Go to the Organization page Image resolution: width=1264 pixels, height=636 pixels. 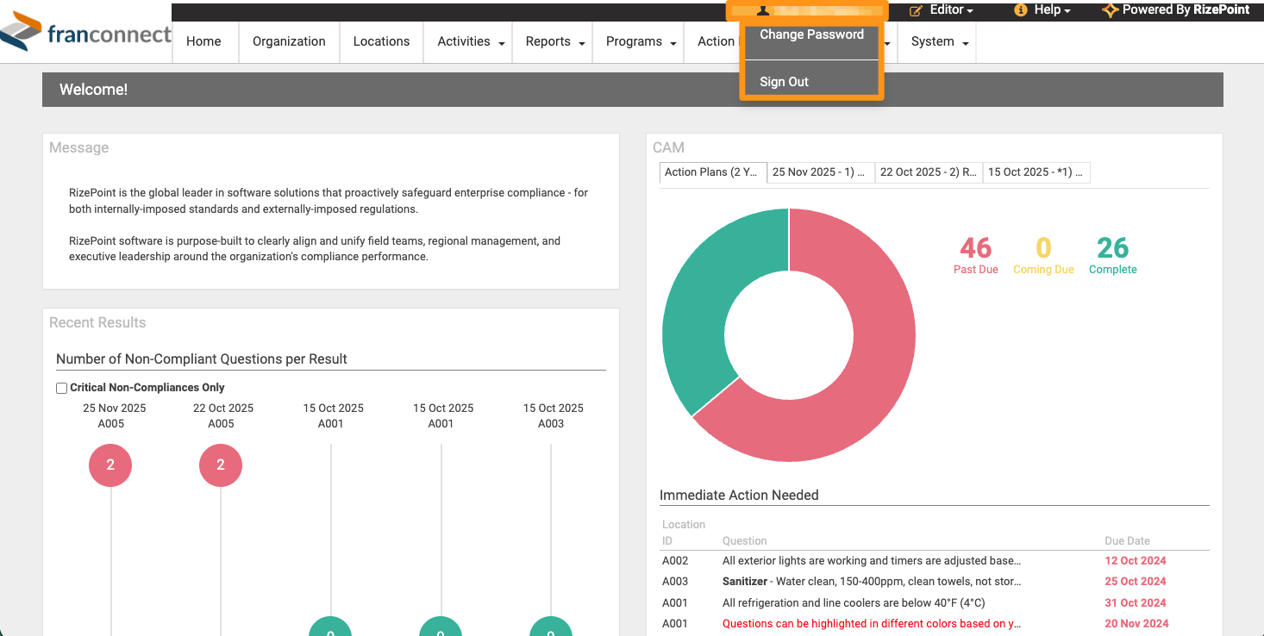(289, 41)
